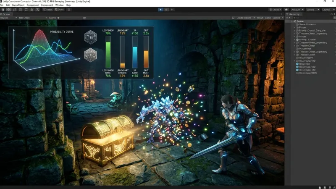Click the Enemy_Crystal_Gargoyle object icon
This screenshot has height=189, width=336.
click(297, 30)
